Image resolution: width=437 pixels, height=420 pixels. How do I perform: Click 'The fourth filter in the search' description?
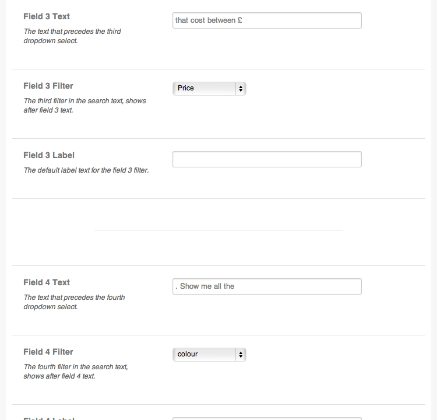(x=76, y=372)
